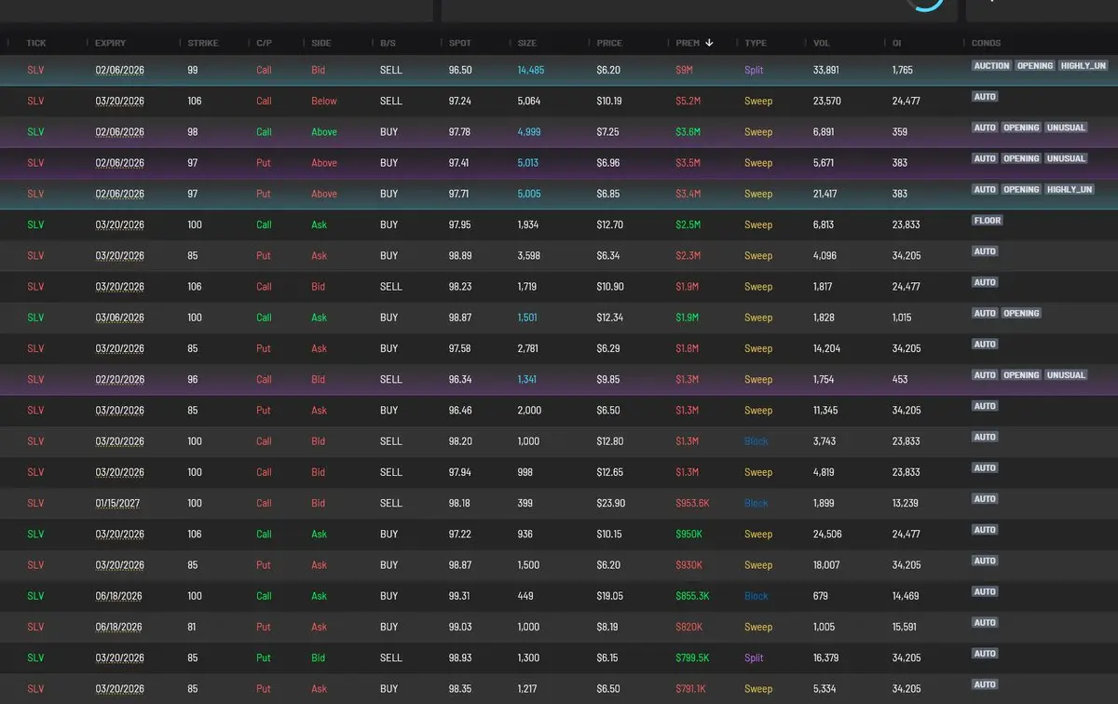This screenshot has height=704, width=1118.
Task: Click the $3.6M premium value
Action: click(688, 132)
